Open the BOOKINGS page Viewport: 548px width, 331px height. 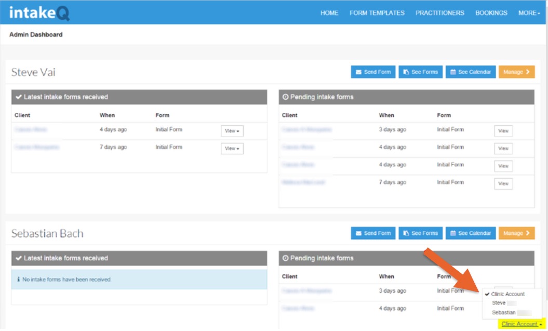point(491,13)
